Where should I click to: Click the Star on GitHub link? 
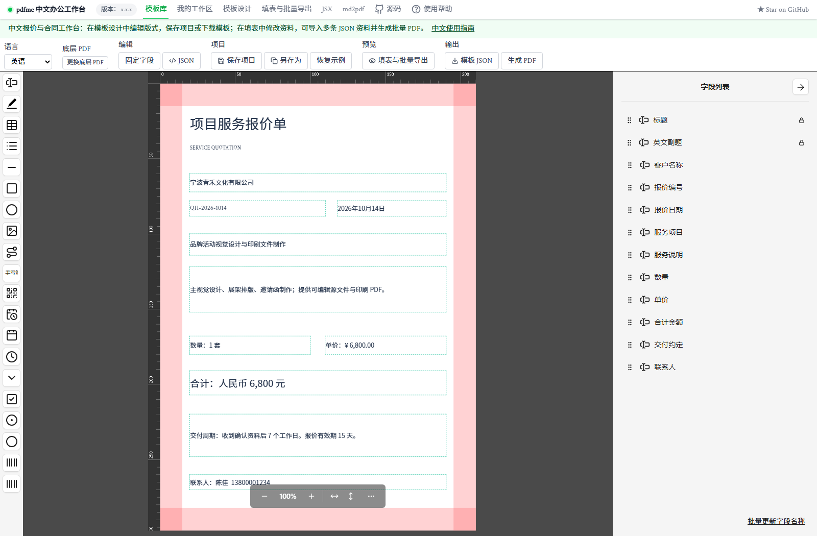pos(783,9)
